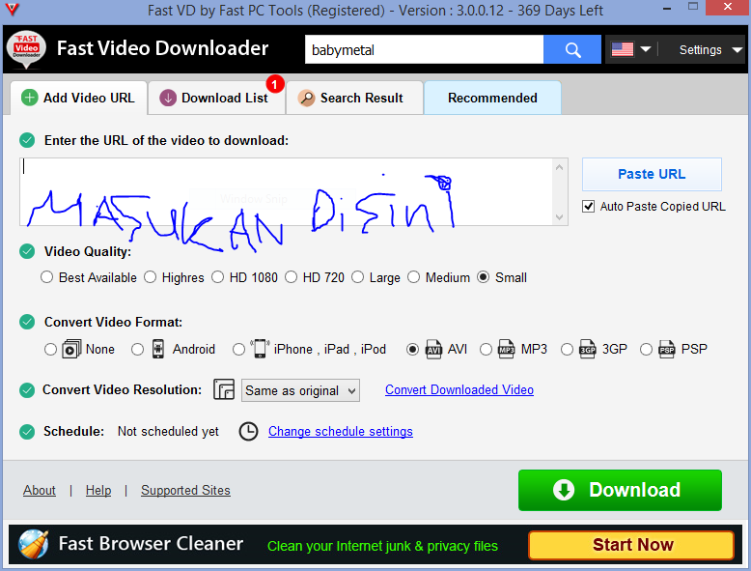Click the green plus icon on Add Video URL
The width and height of the screenshot is (751, 571).
(x=29, y=98)
